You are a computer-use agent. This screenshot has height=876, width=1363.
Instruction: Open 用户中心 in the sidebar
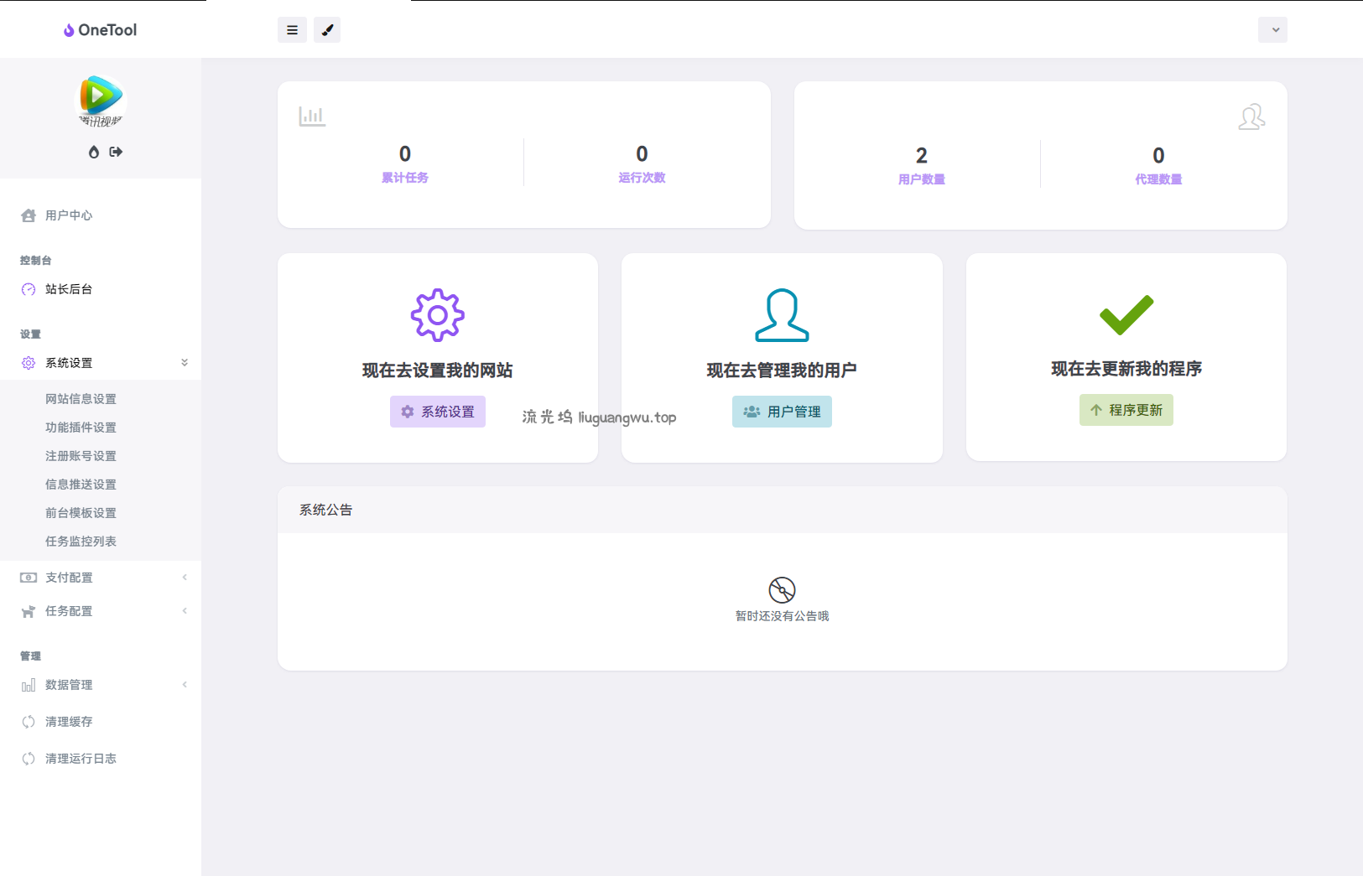pyautogui.click(x=69, y=215)
